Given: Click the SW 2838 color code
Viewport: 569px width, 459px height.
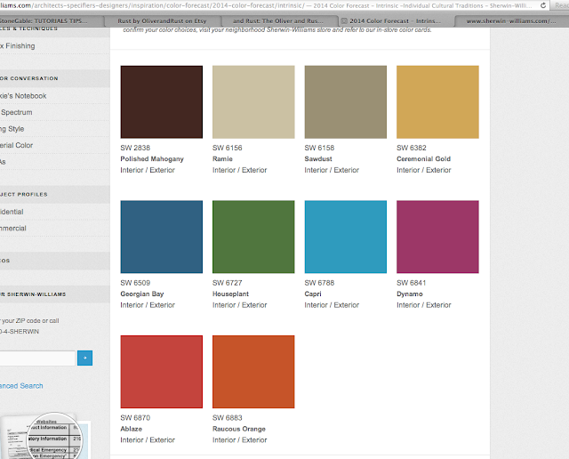Looking at the screenshot, I should coord(135,148).
